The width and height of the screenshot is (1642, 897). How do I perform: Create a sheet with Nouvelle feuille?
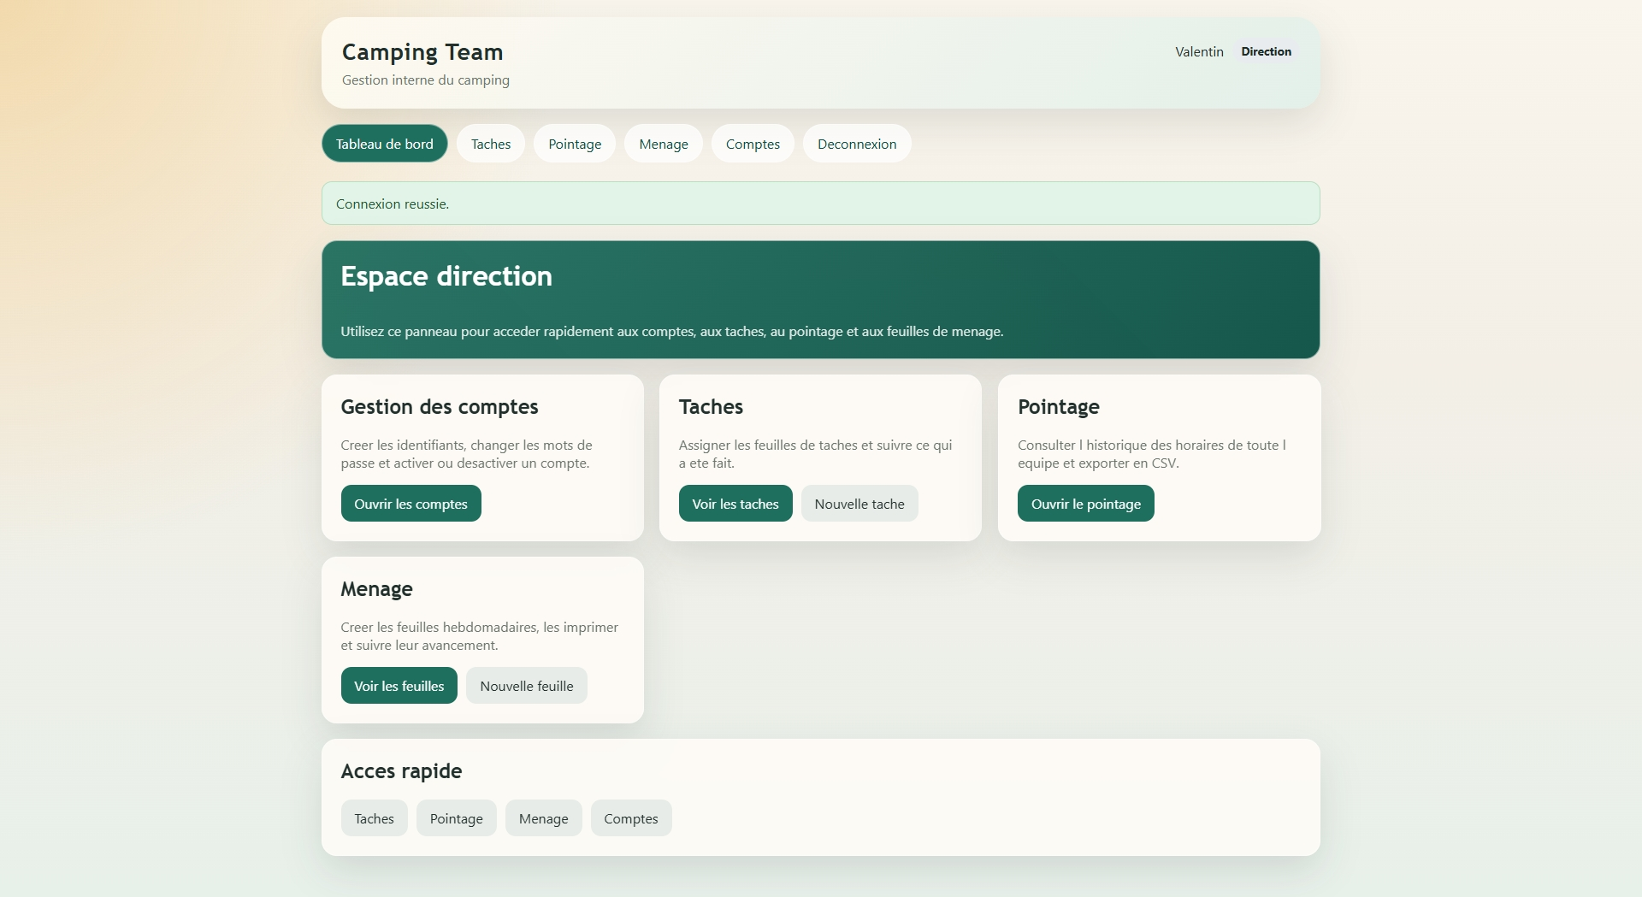tap(526, 685)
